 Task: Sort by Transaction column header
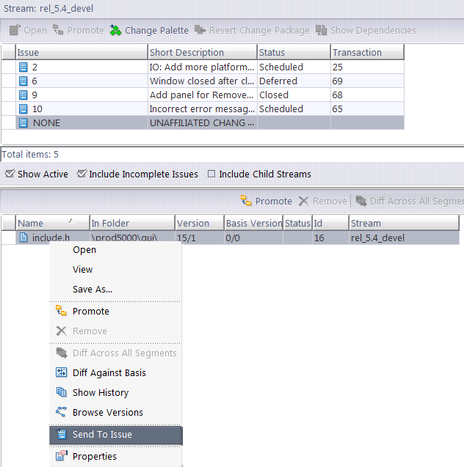point(366,53)
